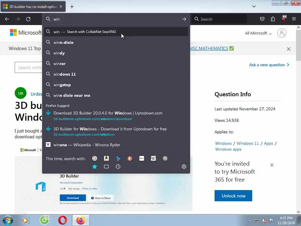Viewport: 301px width, 226px height.
Task: Search this time with Wikipedia
Action: (x=153, y=158)
